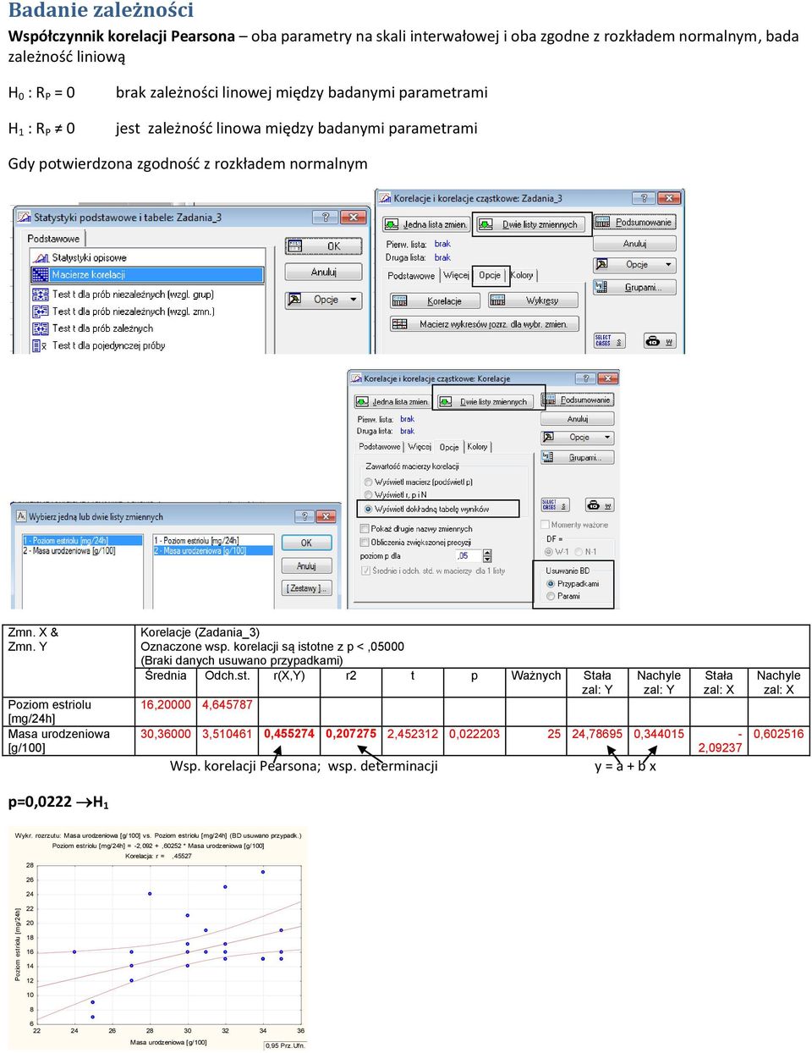Click Anuluj in Zadania_3 correlation window
The width and height of the screenshot is (812, 1053).
[x=634, y=243]
